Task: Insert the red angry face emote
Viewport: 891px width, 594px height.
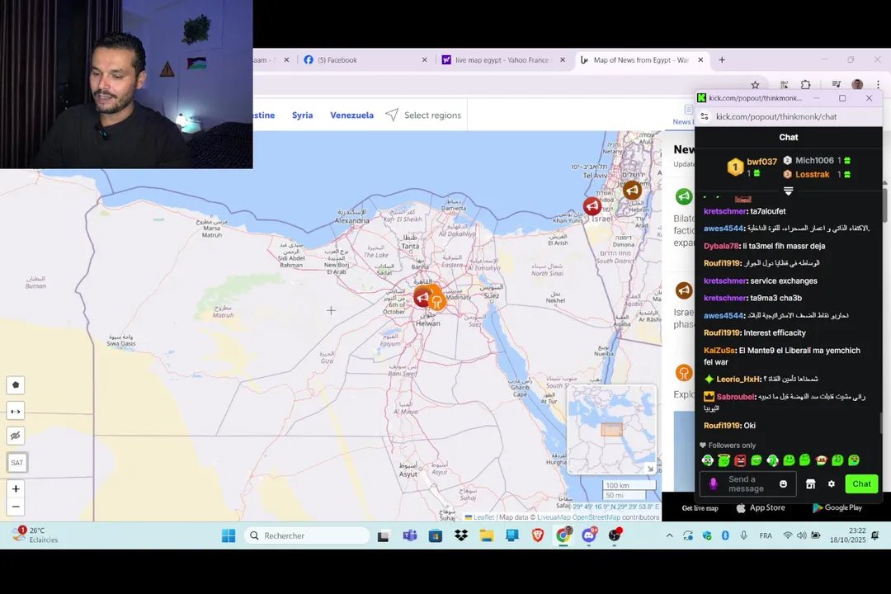Action: (x=740, y=460)
